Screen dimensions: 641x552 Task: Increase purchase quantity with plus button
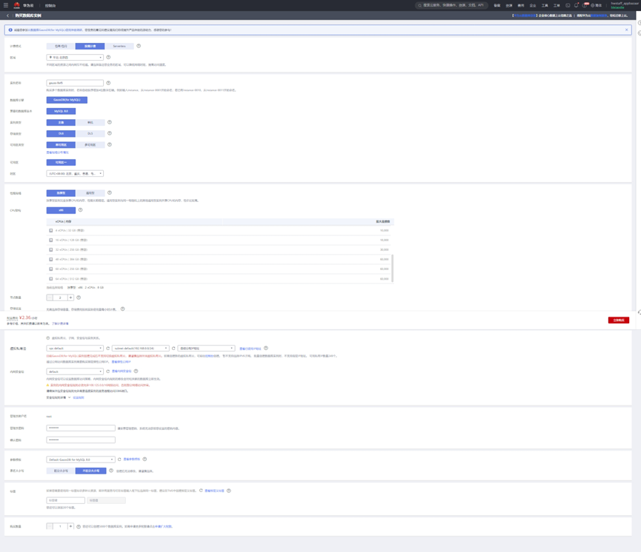[x=70, y=526]
